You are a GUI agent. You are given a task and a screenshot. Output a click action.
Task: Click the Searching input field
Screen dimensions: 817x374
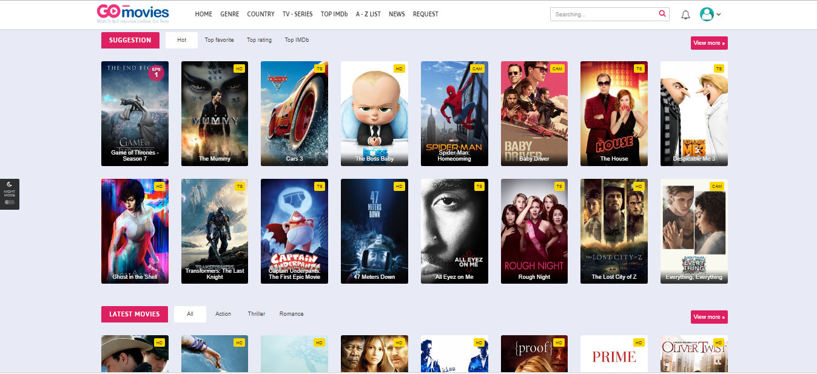coord(604,14)
